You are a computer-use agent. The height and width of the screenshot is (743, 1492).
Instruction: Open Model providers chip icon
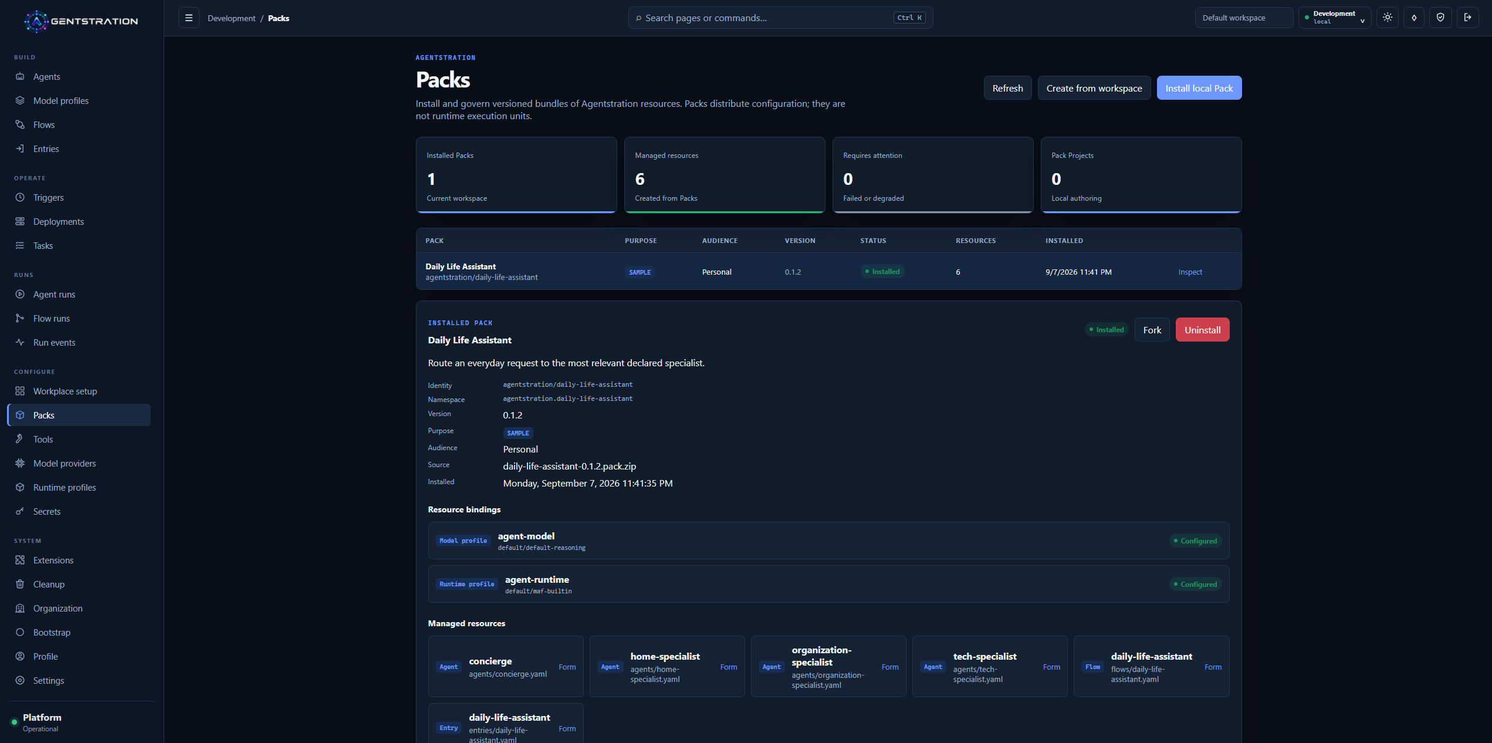pos(20,463)
